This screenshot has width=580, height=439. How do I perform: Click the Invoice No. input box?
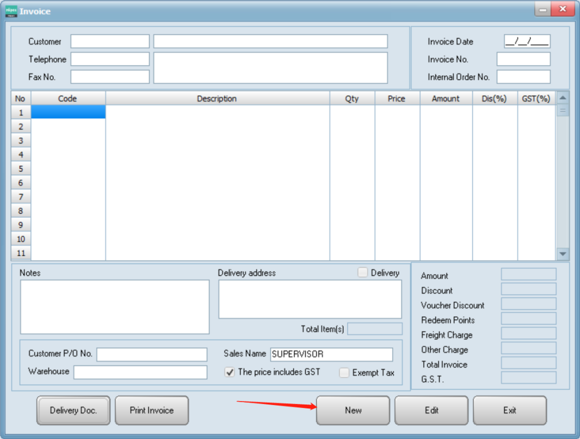(x=523, y=59)
